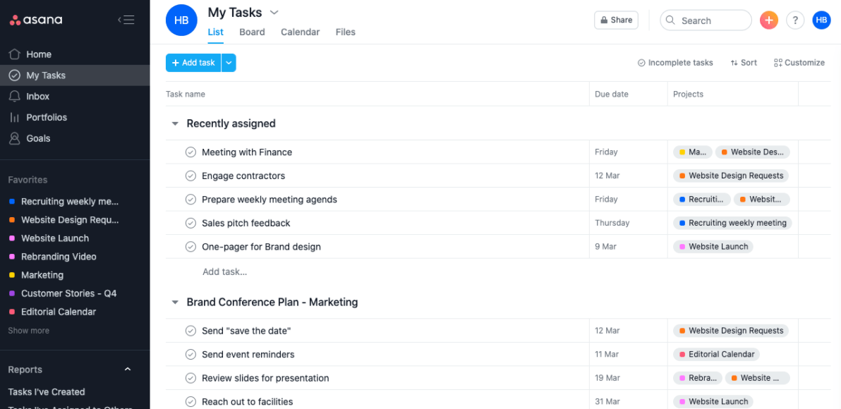Collapse the Recently assigned section
The image size is (841, 409).
(x=174, y=124)
